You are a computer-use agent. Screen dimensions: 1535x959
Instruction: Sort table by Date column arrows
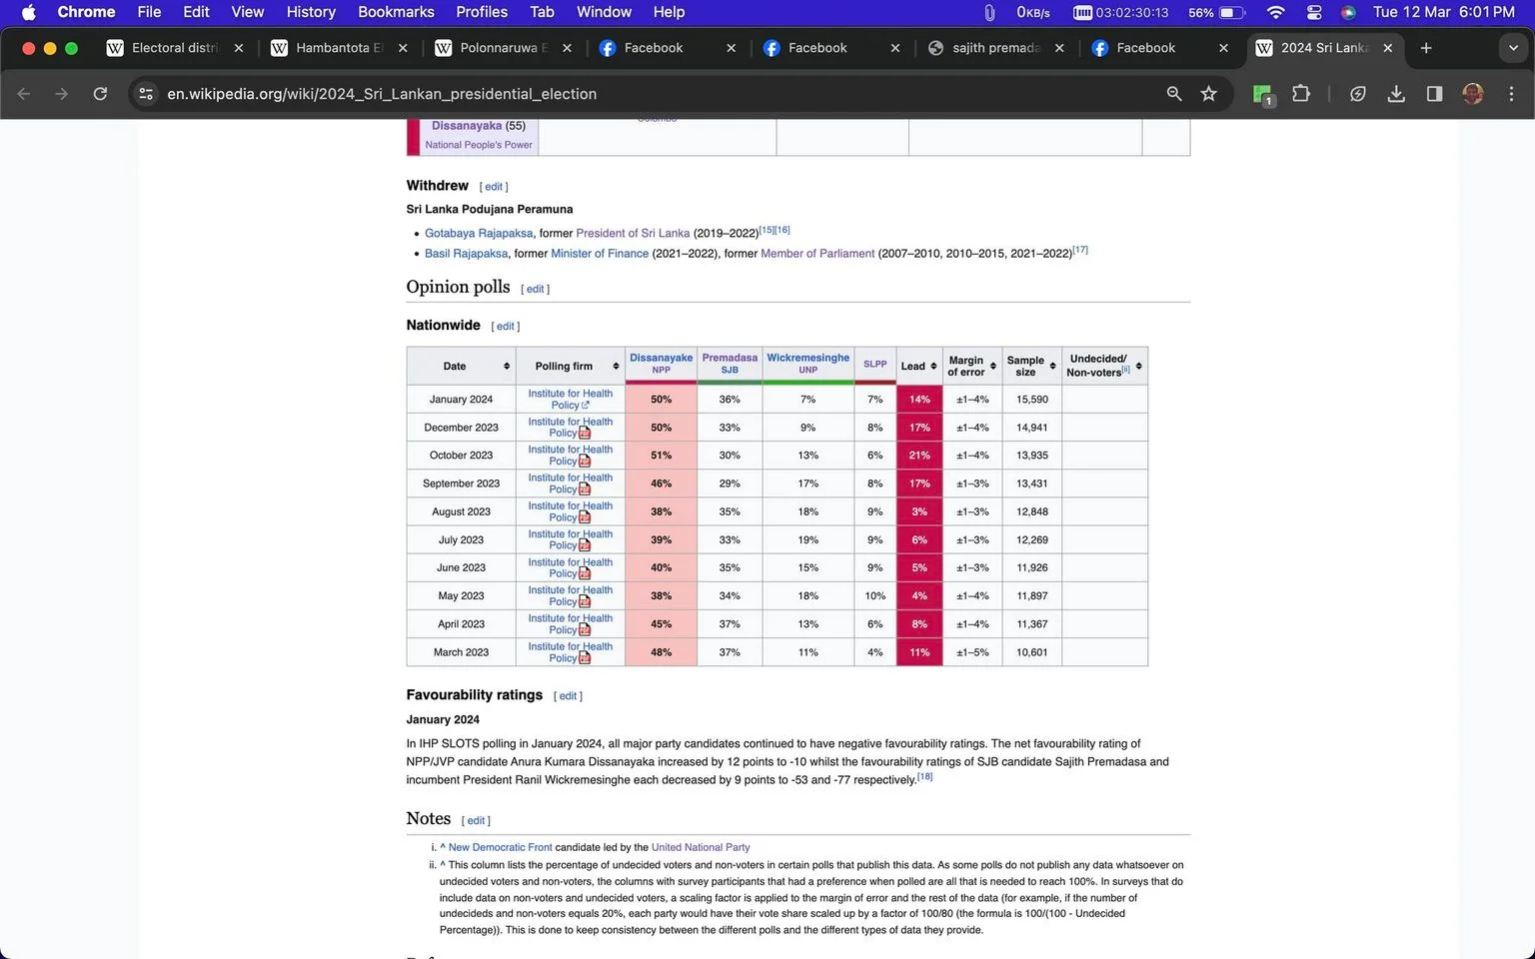pos(507,367)
